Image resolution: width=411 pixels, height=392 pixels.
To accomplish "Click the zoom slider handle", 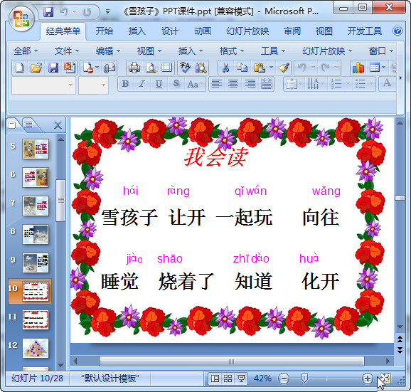I will (304, 378).
